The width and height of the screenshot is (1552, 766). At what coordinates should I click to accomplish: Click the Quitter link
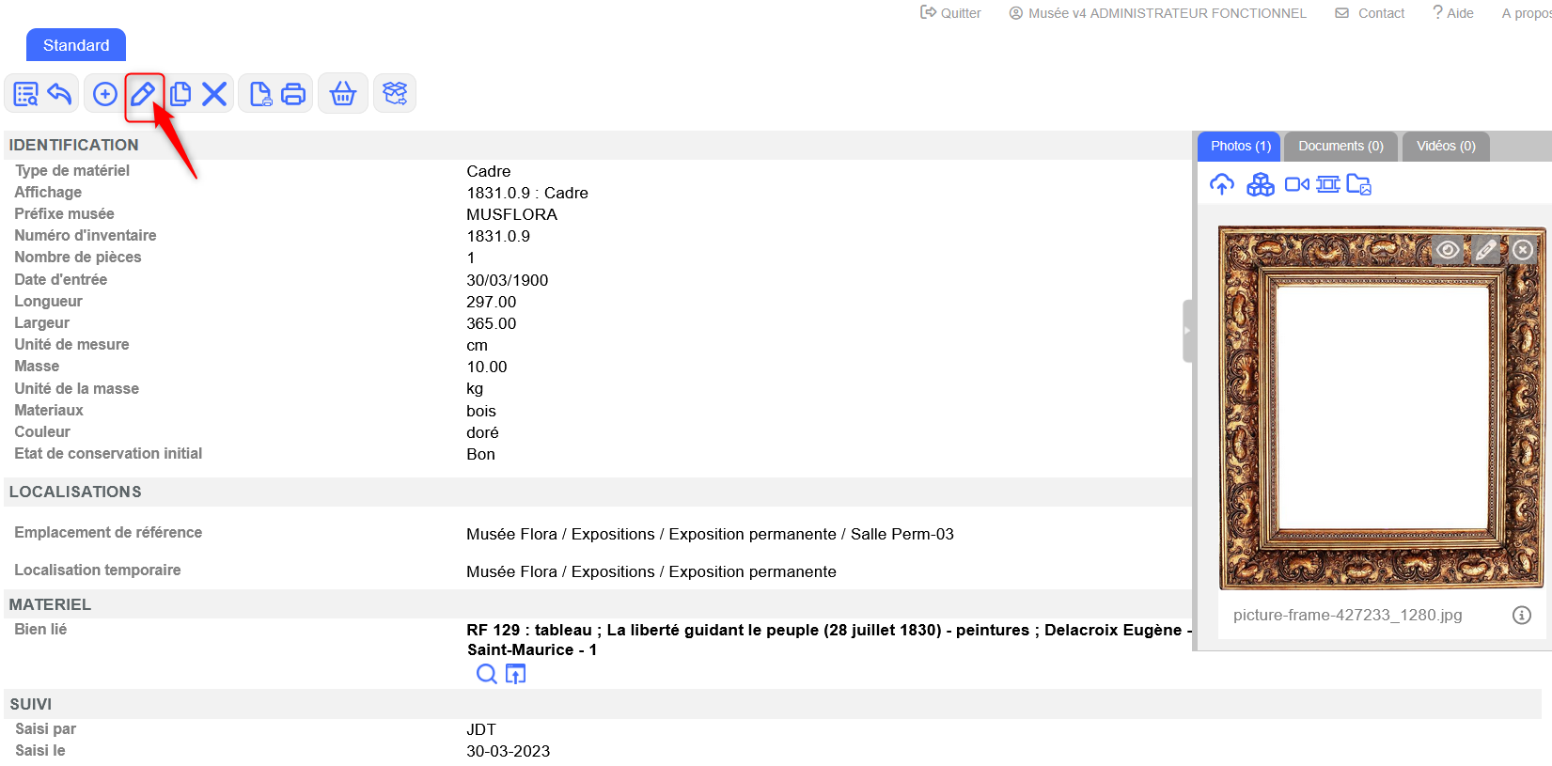(950, 13)
